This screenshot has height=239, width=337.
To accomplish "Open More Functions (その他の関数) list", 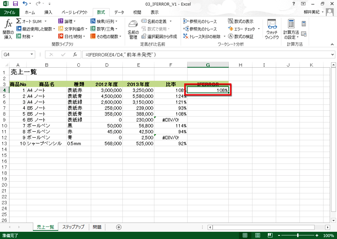I will tap(106, 36).
